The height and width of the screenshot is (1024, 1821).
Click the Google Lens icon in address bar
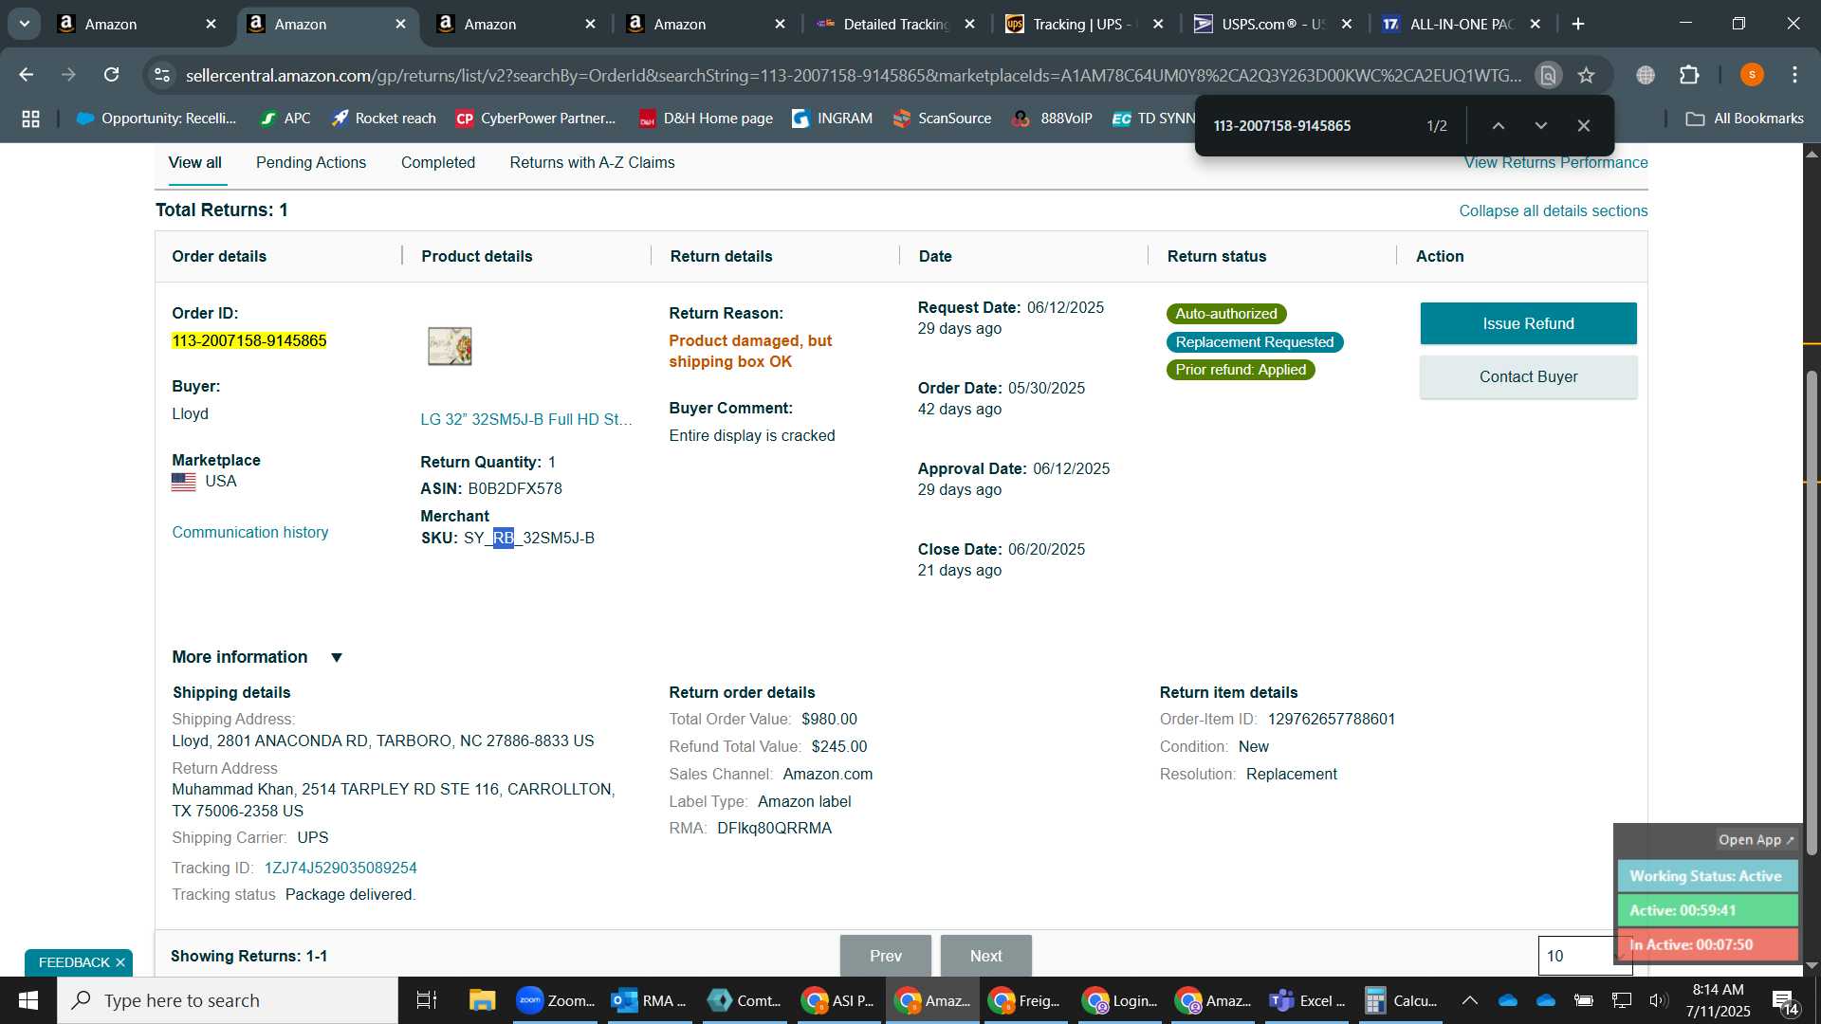(x=1548, y=75)
